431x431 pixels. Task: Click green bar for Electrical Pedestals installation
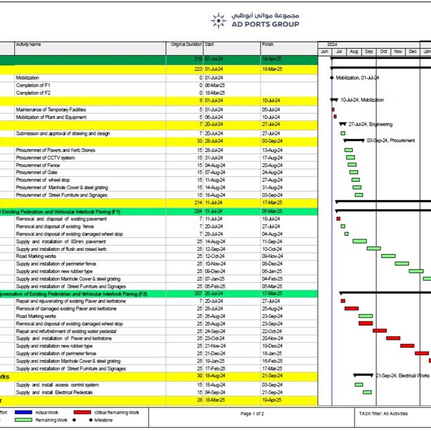click(367, 392)
